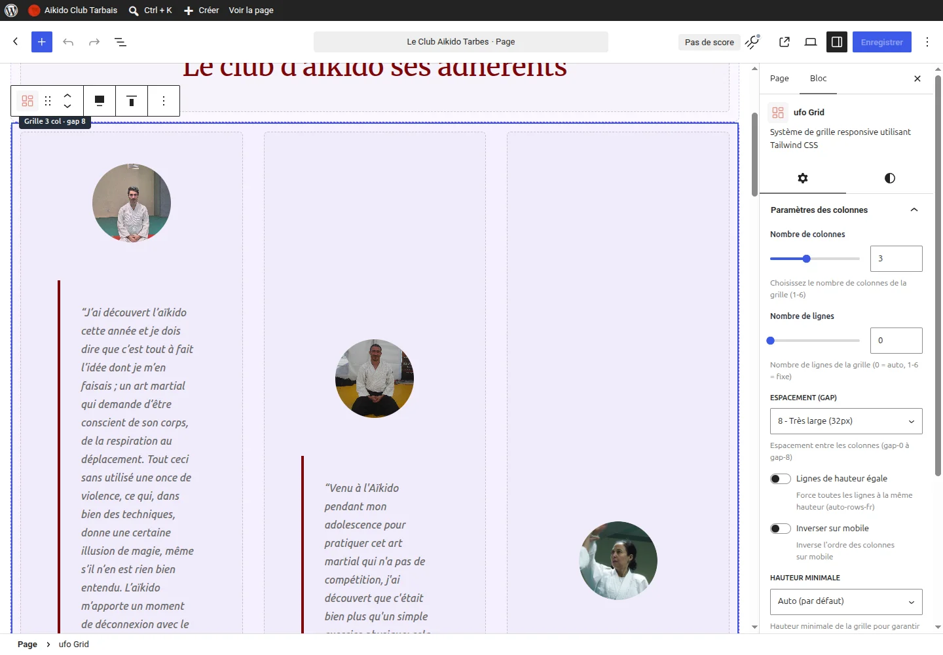943x655 pixels.
Task: Open the Créer menu in admin bar
Action: (202, 10)
